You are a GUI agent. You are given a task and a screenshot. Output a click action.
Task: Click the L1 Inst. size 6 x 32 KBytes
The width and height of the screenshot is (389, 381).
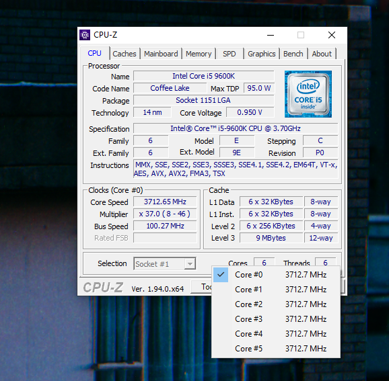tap(271, 214)
